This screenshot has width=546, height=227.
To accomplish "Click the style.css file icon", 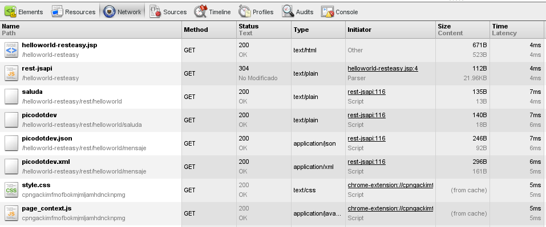I will point(11,190).
